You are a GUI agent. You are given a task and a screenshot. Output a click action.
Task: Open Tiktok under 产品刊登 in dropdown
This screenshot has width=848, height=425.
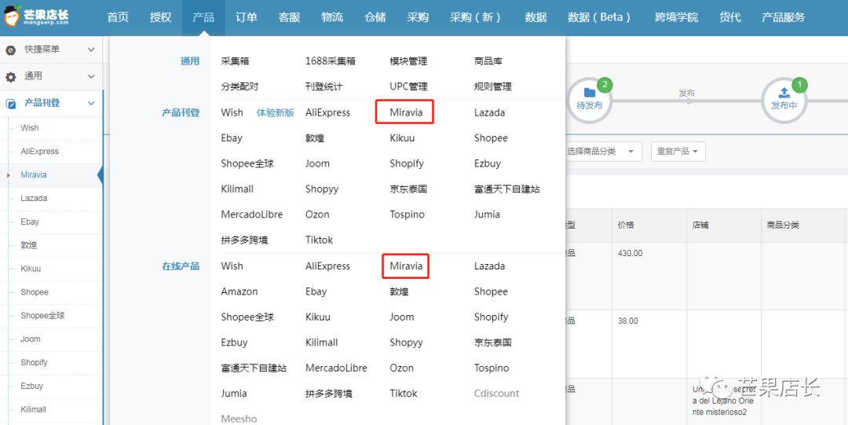pos(319,240)
